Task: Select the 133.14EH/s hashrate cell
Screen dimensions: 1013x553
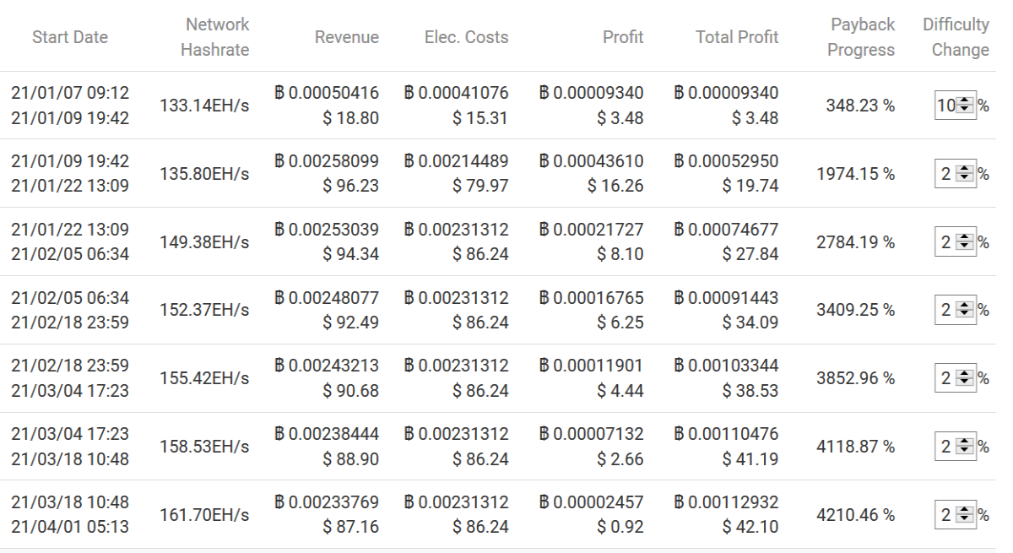Action: (203, 106)
